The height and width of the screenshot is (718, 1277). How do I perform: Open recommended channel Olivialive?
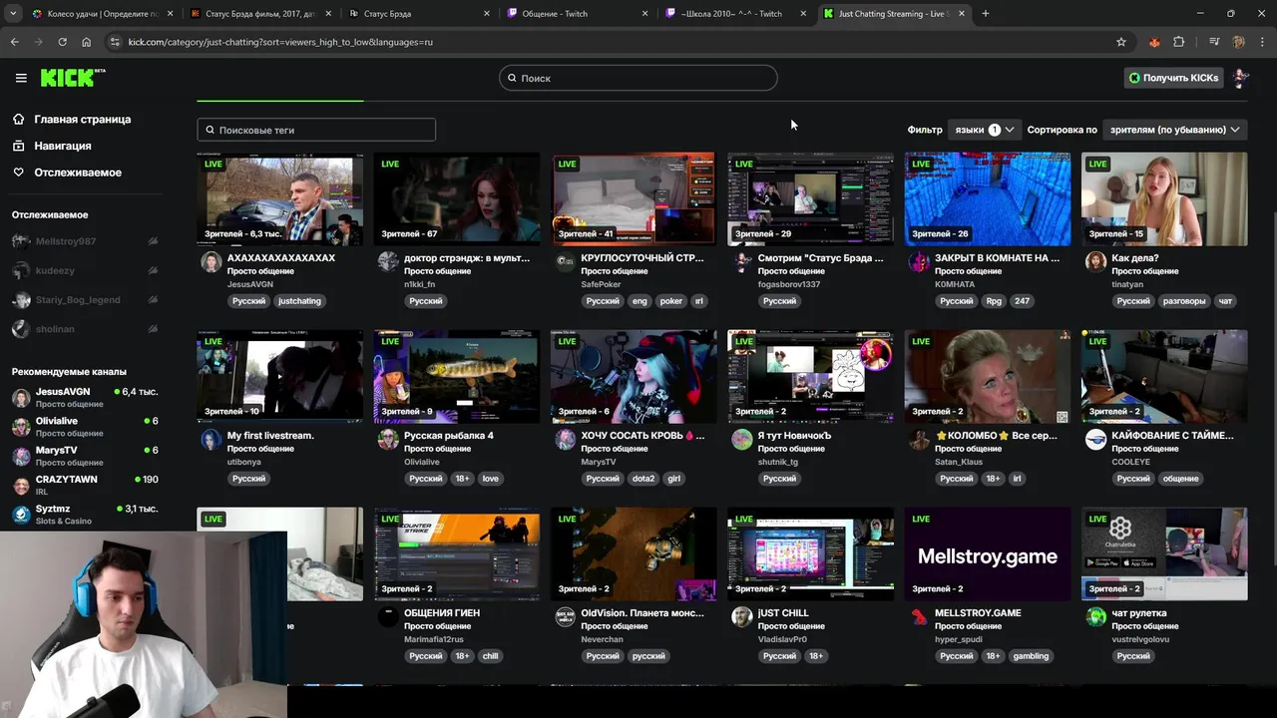coord(85,427)
